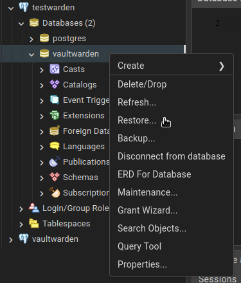Viewport: 241px width, 283px height.
Task: Click the Catalogs node icon
Action: 55,84
